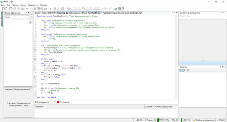Click the info icon in variables panel

click(30, 22)
